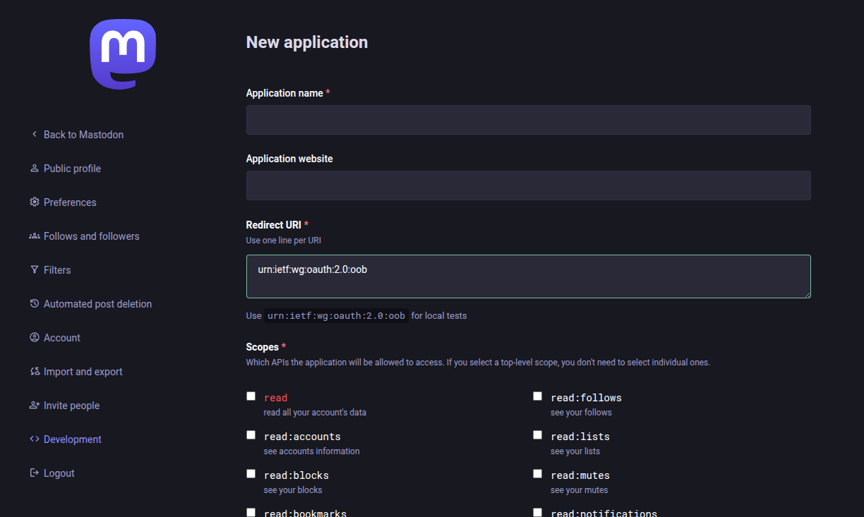Click the Back to Mastodon chevron icon
Image resolution: width=864 pixels, height=517 pixels.
pos(34,134)
